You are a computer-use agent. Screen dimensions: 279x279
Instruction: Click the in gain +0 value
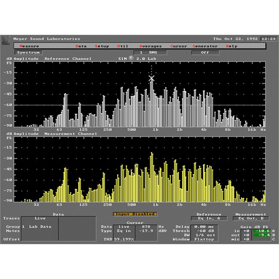pyautogui.click(x=246, y=231)
